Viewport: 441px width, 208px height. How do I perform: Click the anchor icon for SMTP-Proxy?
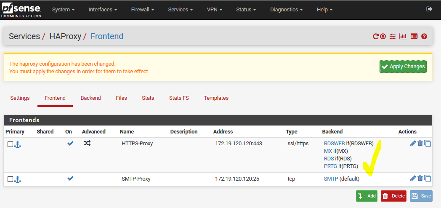(18, 179)
